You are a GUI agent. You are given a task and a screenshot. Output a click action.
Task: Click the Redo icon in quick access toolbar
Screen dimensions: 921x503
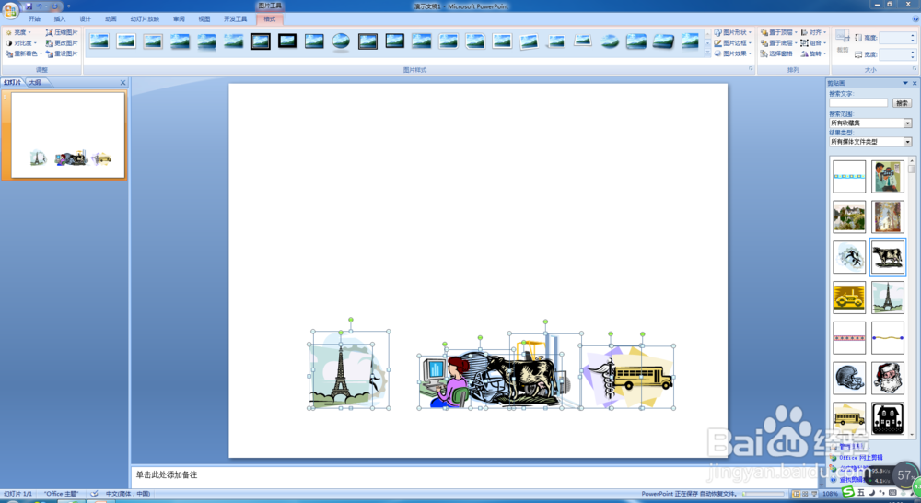pyautogui.click(x=54, y=6)
